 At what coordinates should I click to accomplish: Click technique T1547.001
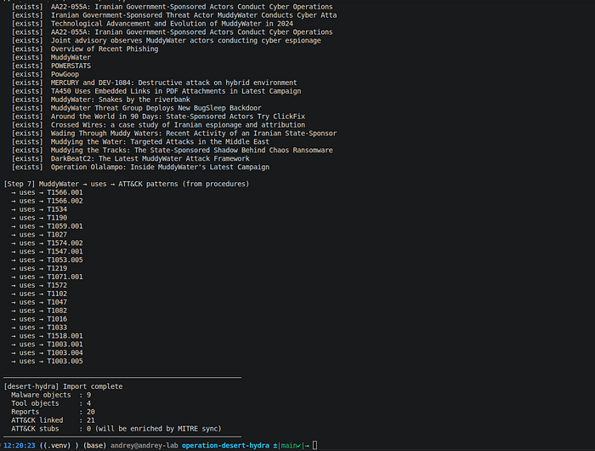pos(65,251)
